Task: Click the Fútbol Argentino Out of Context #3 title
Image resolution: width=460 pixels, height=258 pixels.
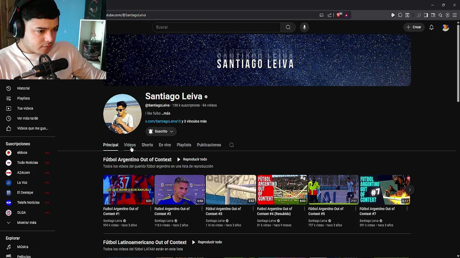Action: [x=223, y=211]
